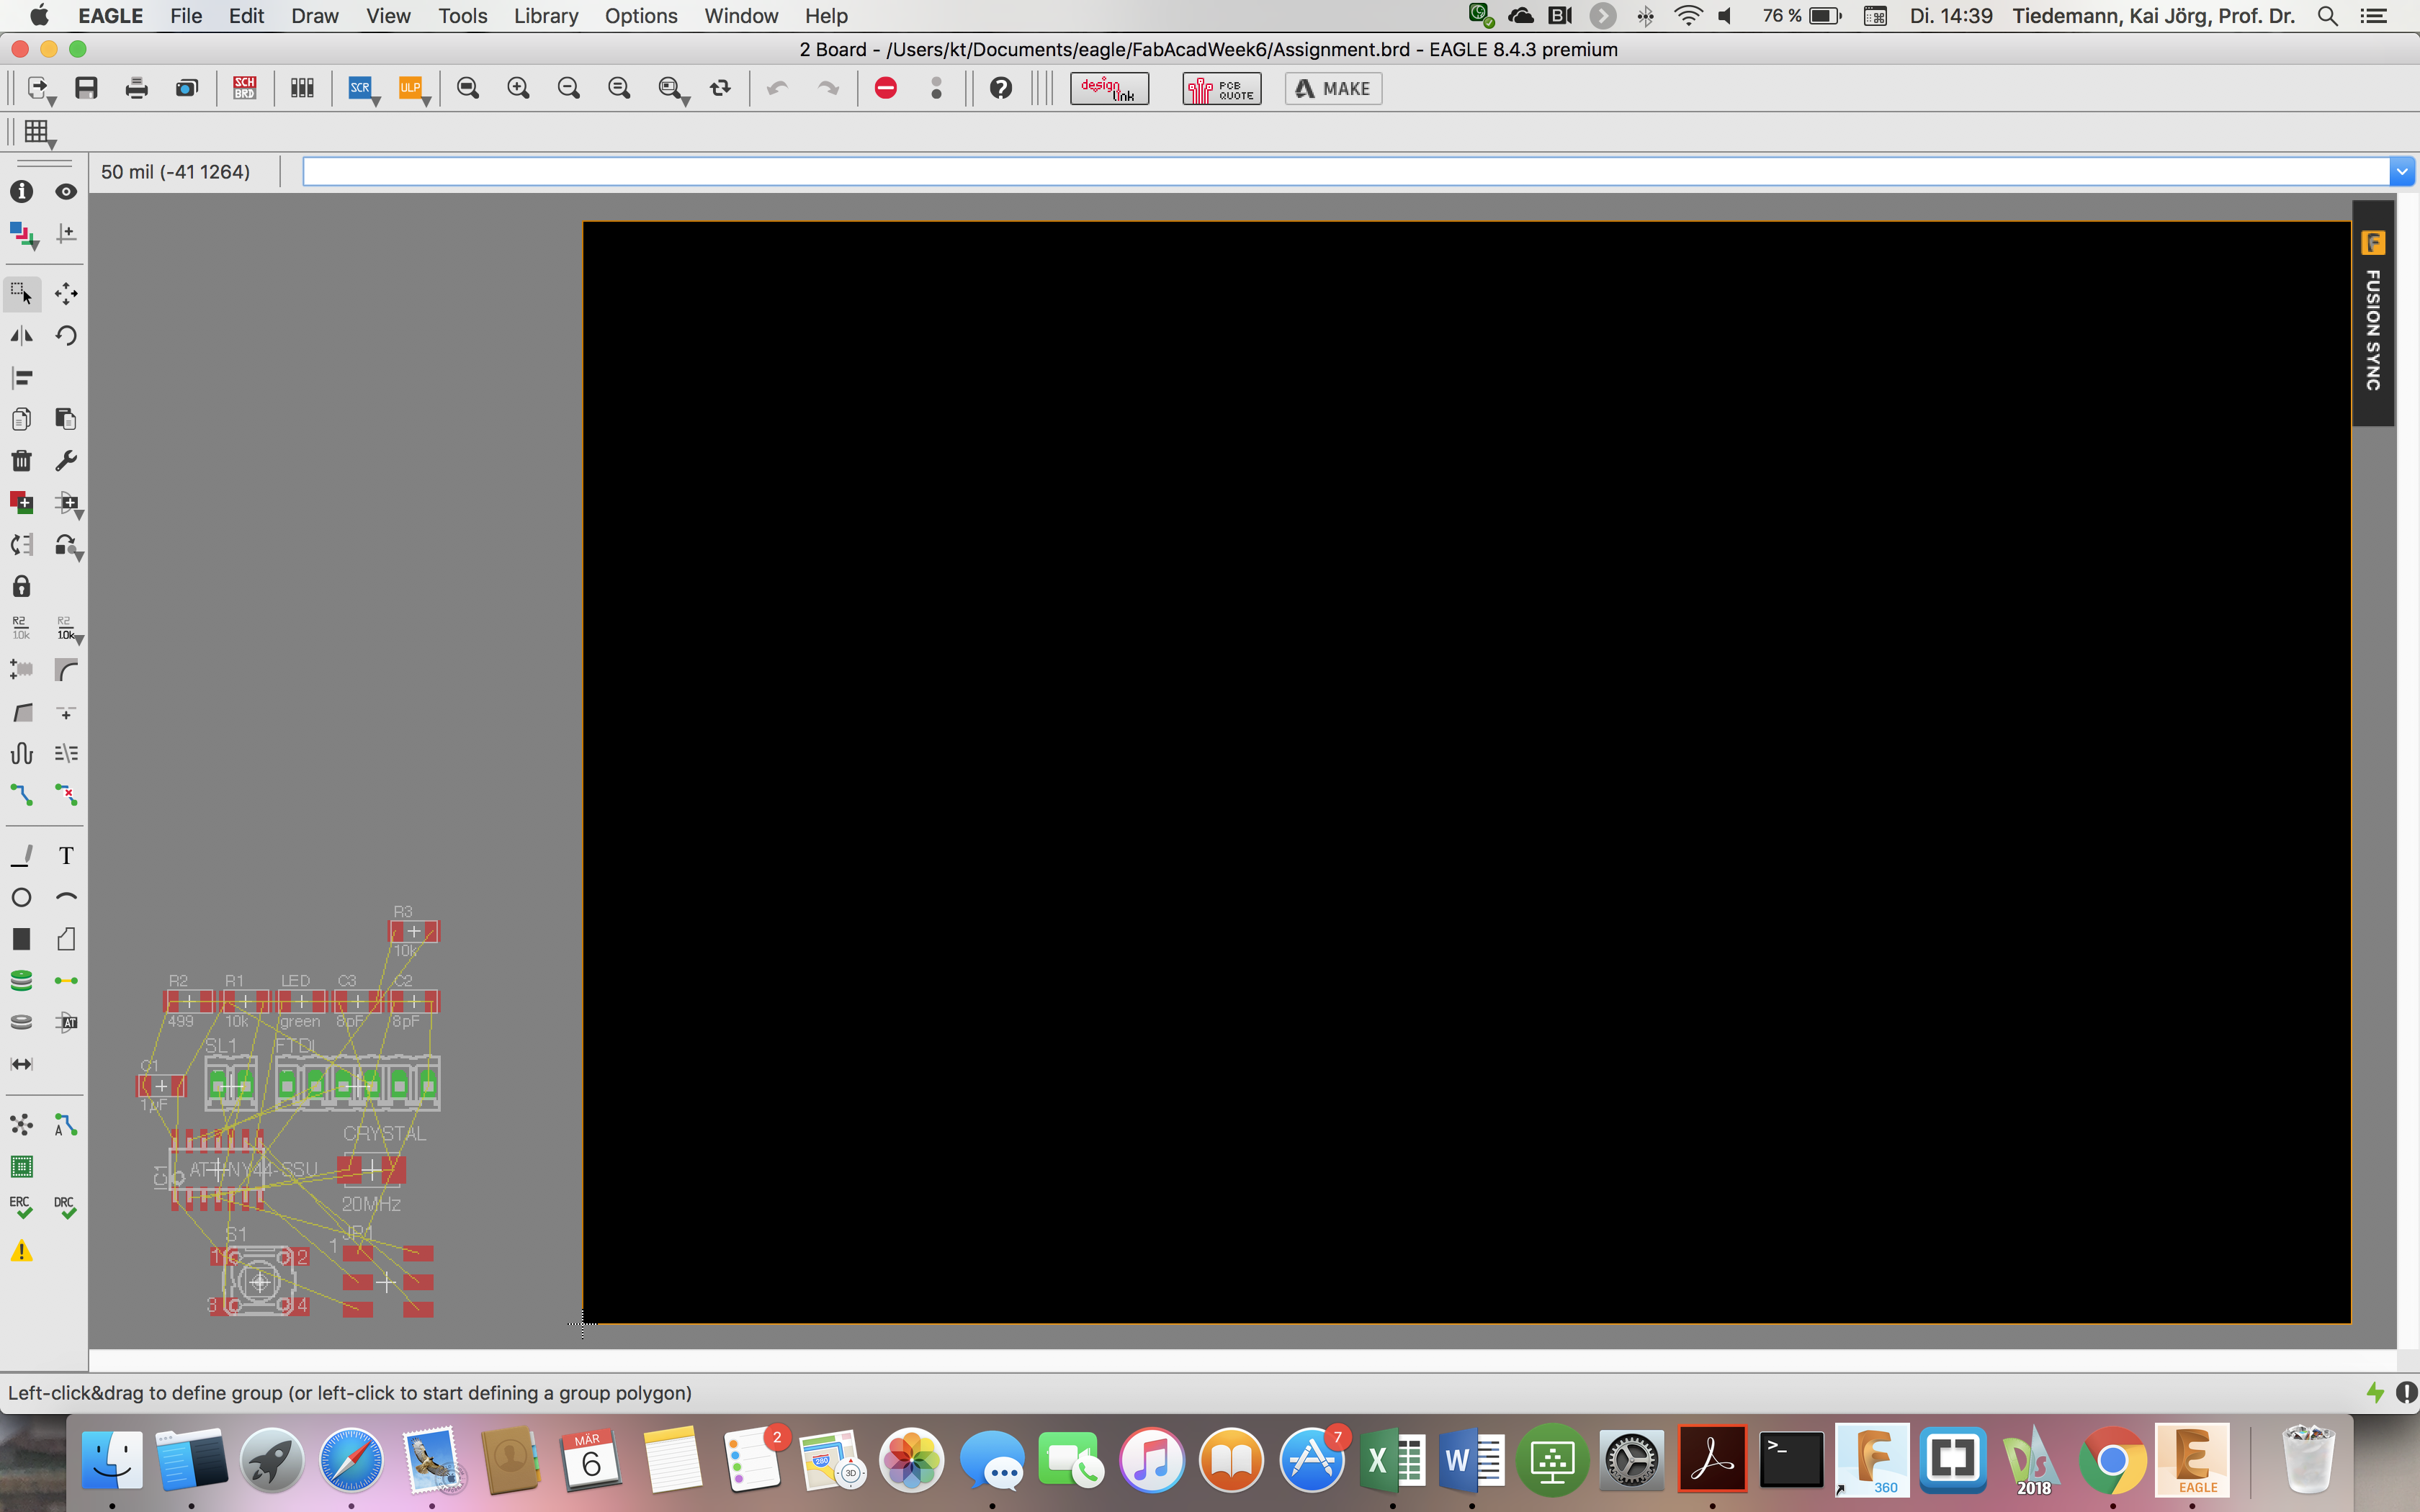Toggle layer visibility eye icon
The width and height of the screenshot is (2420, 1512).
click(x=66, y=191)
